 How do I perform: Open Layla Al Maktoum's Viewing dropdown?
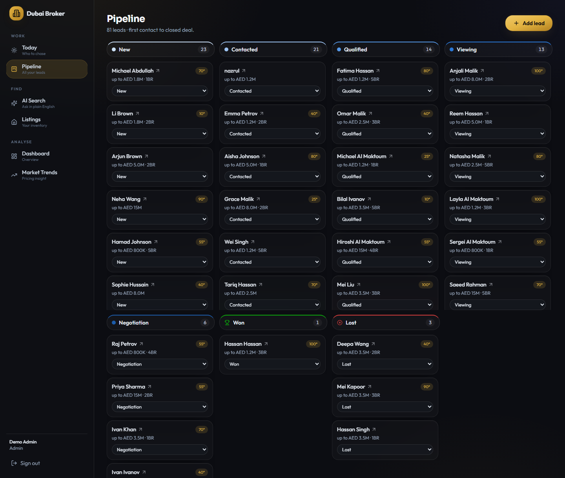pos(498,219)
